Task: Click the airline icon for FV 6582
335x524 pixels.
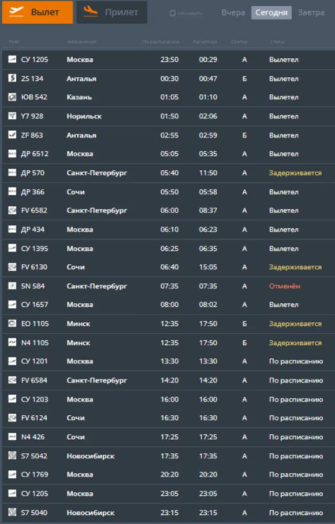Action: pos(12,211)
